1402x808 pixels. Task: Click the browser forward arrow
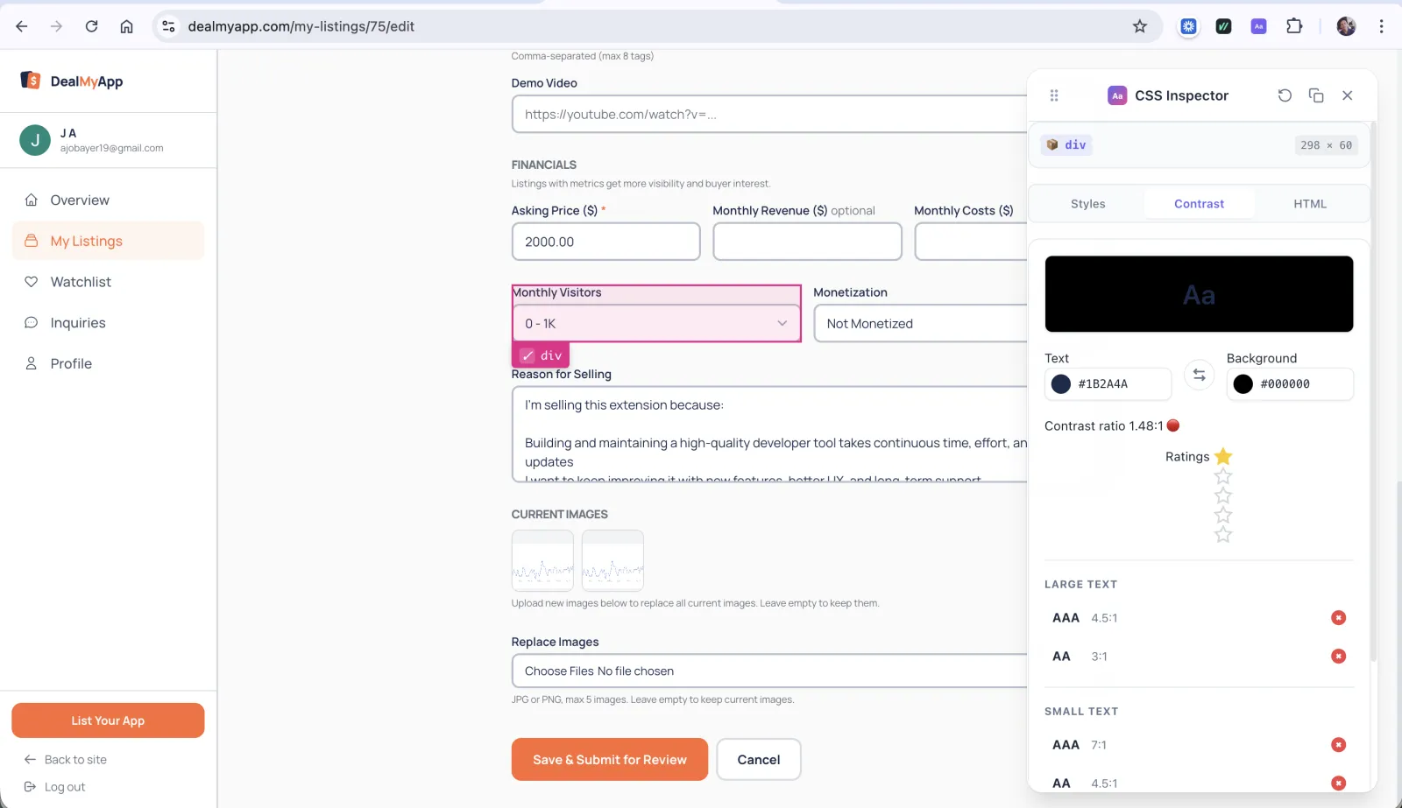(56, 26)
